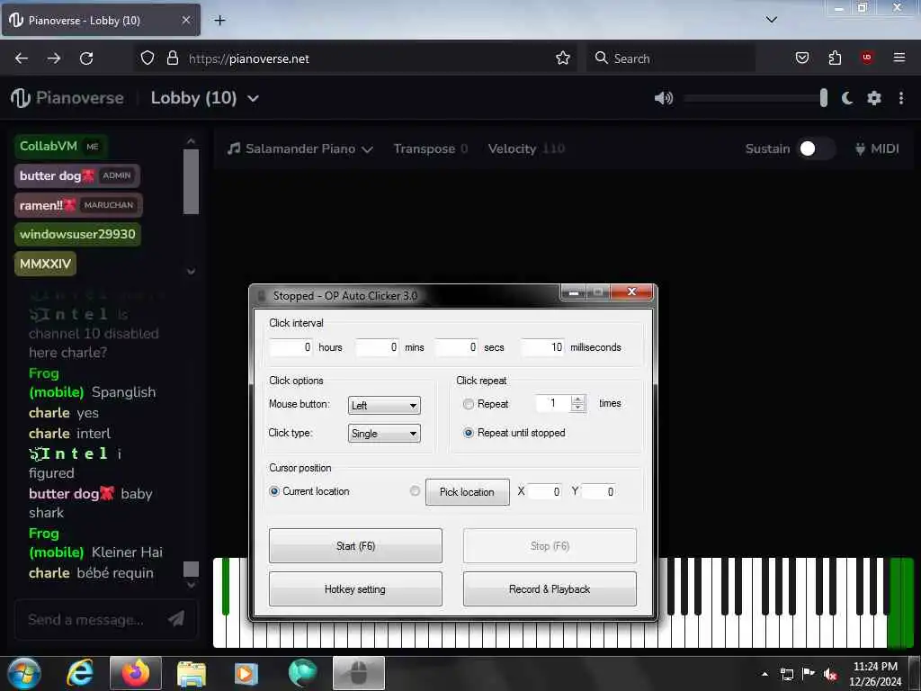This screenshot has width=921, height=691.
Task: Click the uBlock Origin icon
Action: pos(867,58)
